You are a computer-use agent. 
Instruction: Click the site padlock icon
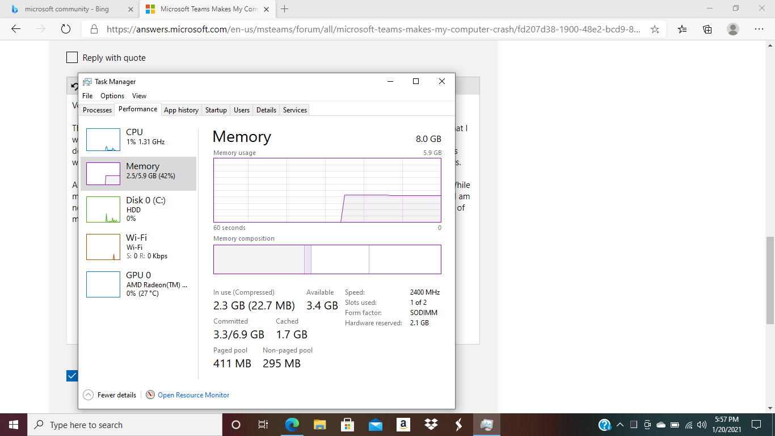click(x=94, y=29)
